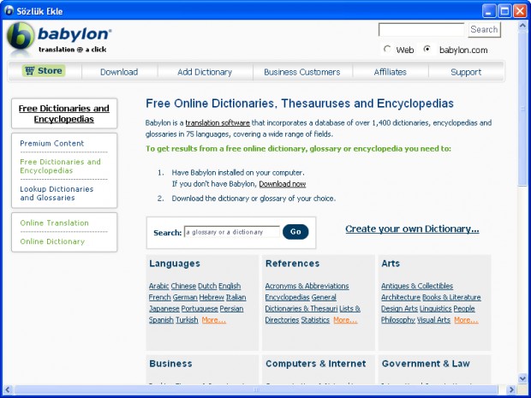The height and width of the screenshot is (398, 531).
Task: Open the Persian language link
Action: (231, 309)
